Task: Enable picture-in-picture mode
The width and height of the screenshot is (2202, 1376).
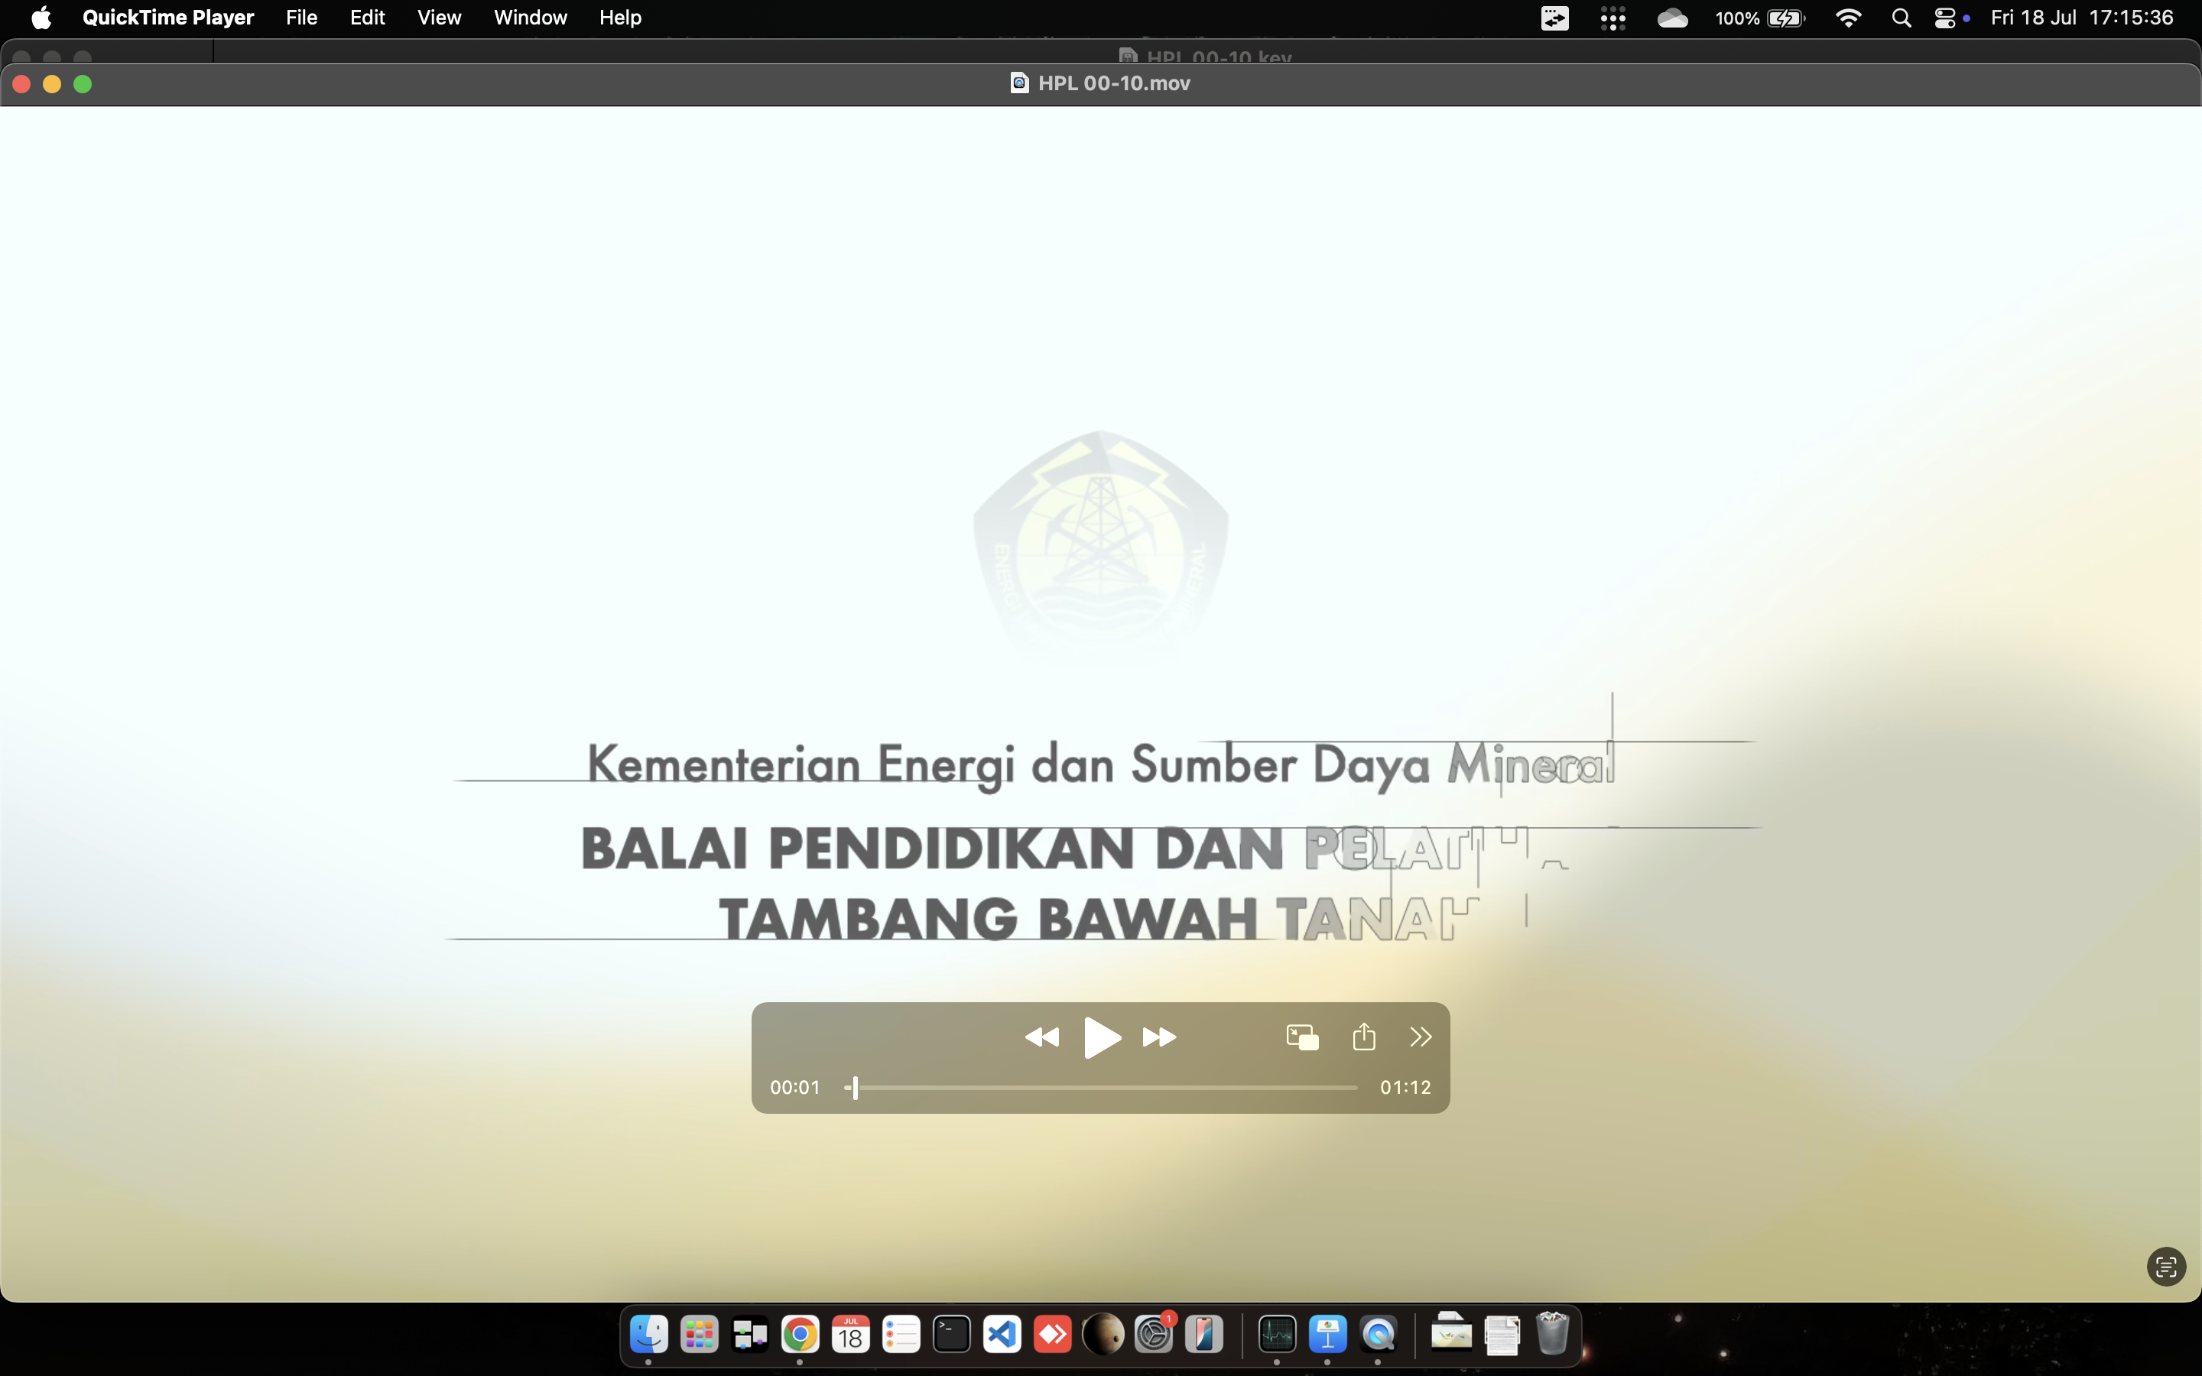Action: click(1302, 1037)
